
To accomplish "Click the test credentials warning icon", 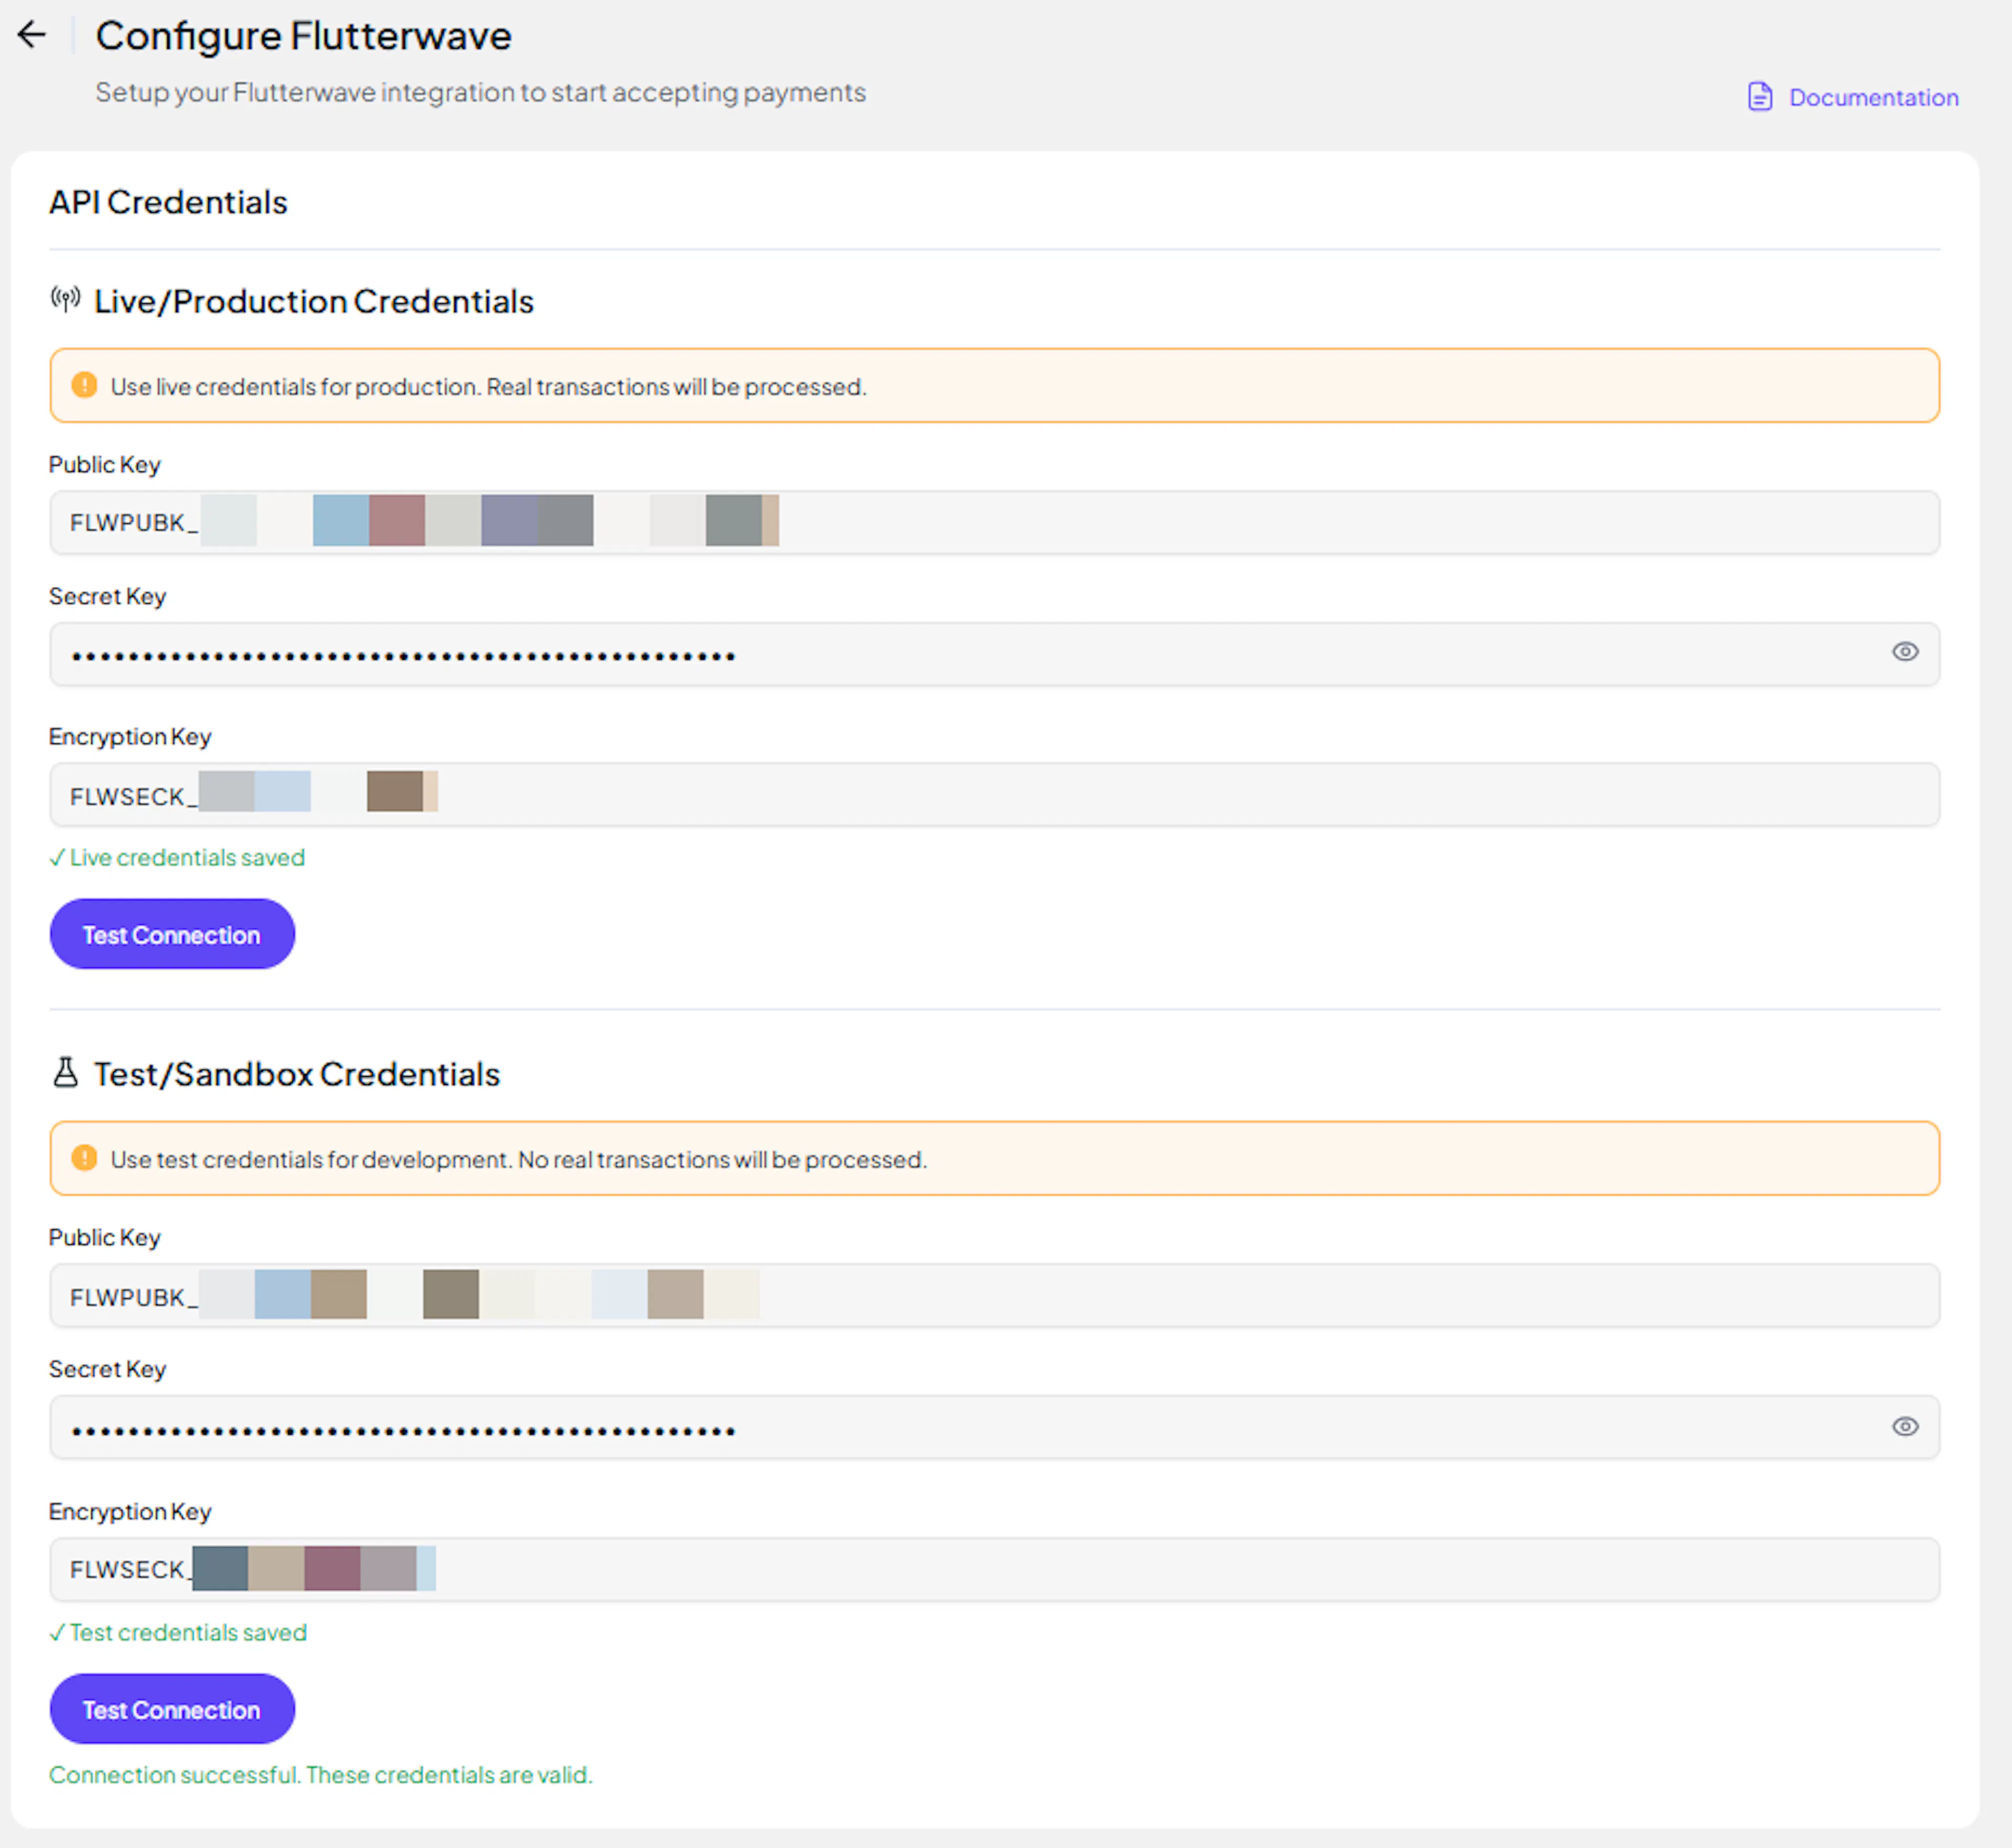I will [x=85, y=1158].
